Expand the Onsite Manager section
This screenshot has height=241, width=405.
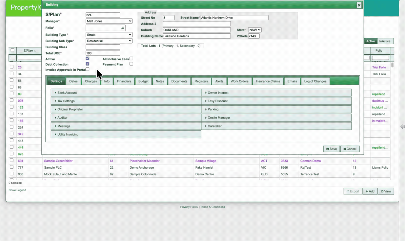276,118
